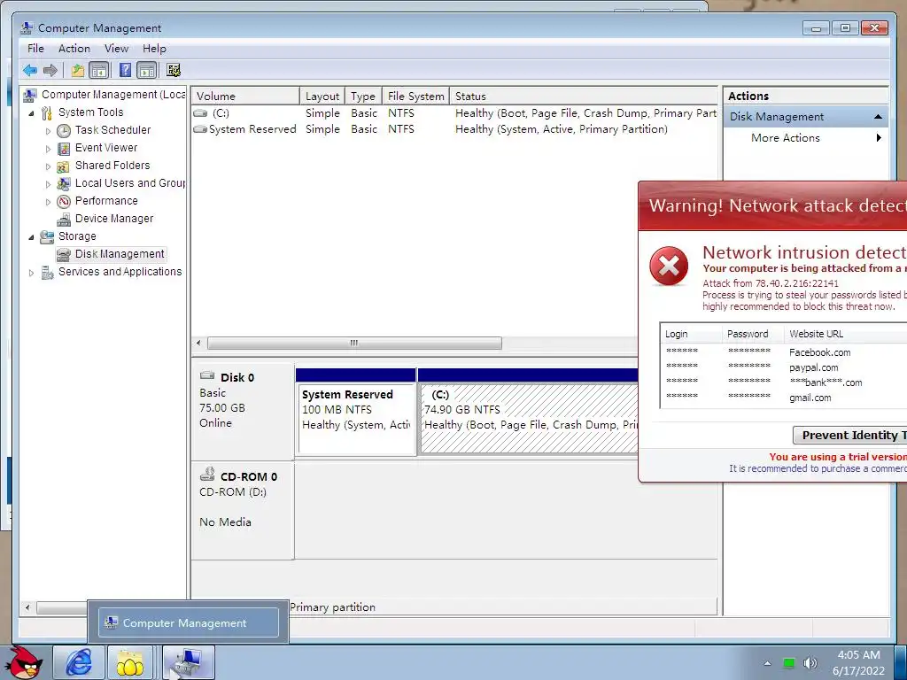The width and height of the screenshot is (907, 680).
Task: Open the File menu
Action: [x=35, y=49]
